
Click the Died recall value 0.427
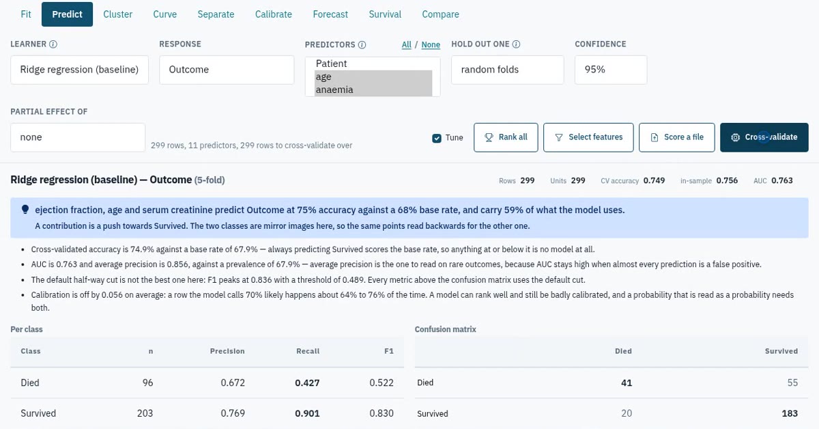click(307, 383)
